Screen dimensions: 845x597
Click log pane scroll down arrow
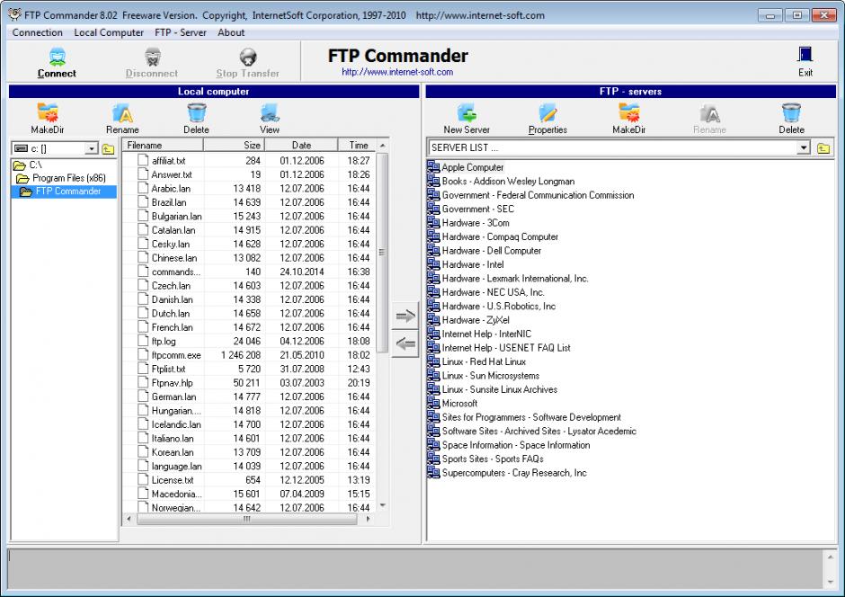[830, 582]
